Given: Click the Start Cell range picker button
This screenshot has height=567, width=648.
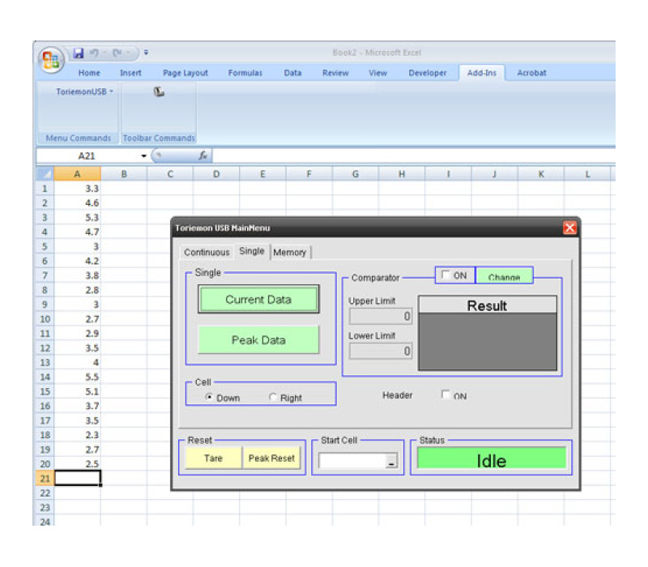Looking at the screenshot, I should click(x=391, y=461).
